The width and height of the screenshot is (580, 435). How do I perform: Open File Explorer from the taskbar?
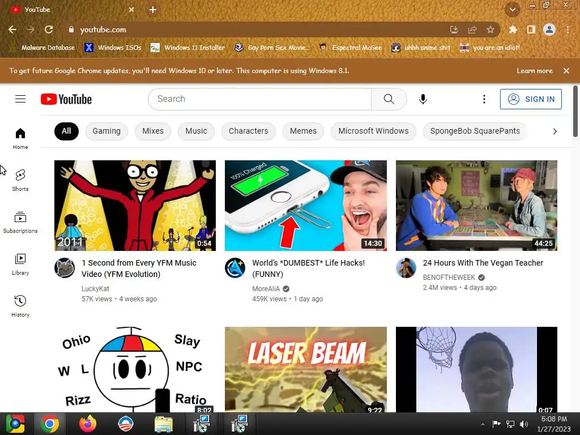point(164,424)
